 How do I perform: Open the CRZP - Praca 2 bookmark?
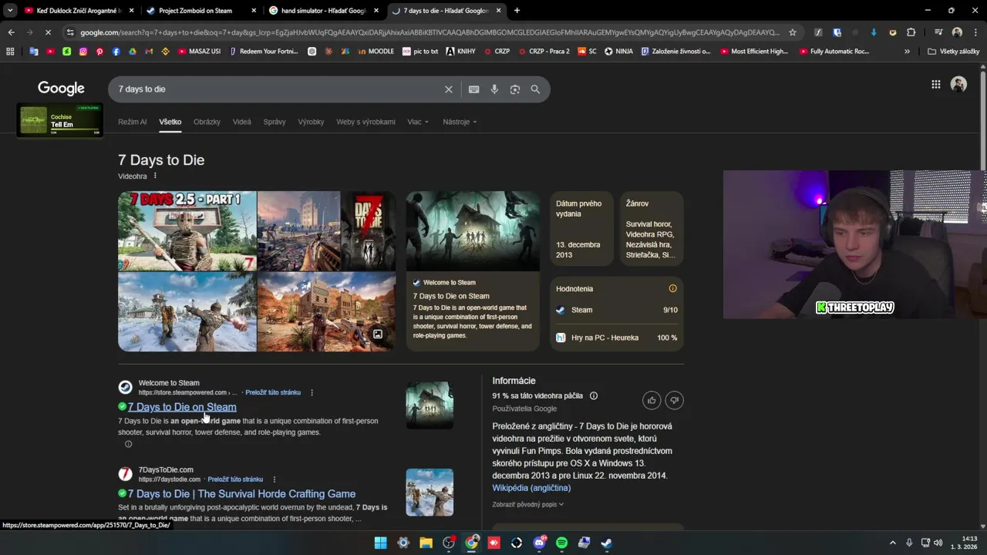point(544,52)
